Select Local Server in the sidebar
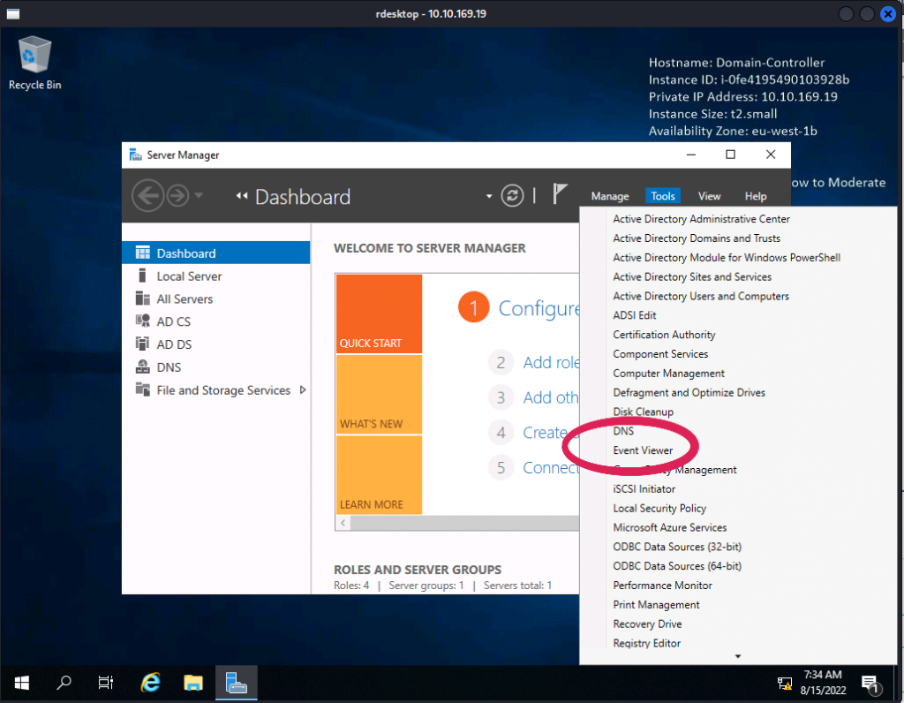Image resolution: width=904 pixels, height=703 pixels. [x=189, y=276]
